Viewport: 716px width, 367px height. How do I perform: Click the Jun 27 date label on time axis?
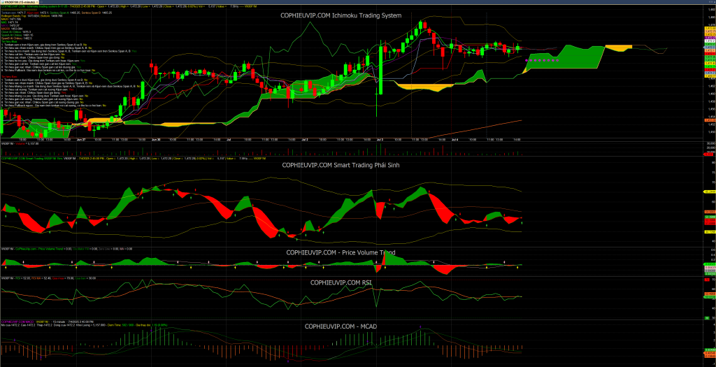click(81, 139)
